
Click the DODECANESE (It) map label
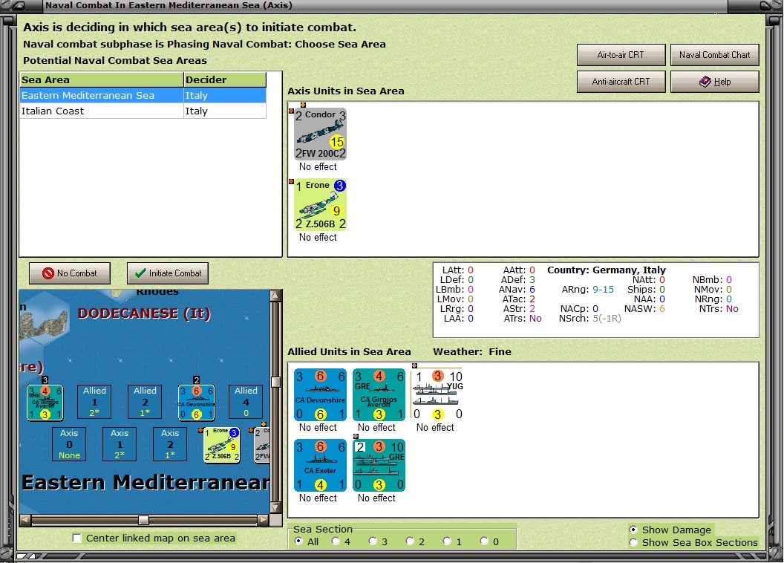pyautogui.click(x=144, y=313)
